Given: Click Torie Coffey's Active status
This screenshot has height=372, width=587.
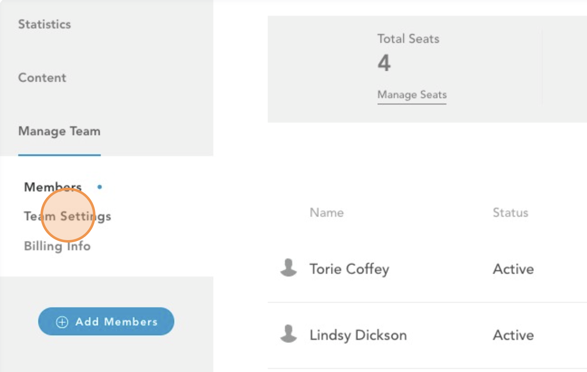Looking at the screenshot, I should click(513, 269).
